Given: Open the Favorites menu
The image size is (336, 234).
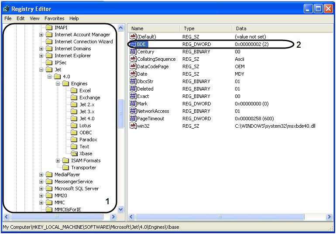Looking at the screenshot, I should click(54, 18).
